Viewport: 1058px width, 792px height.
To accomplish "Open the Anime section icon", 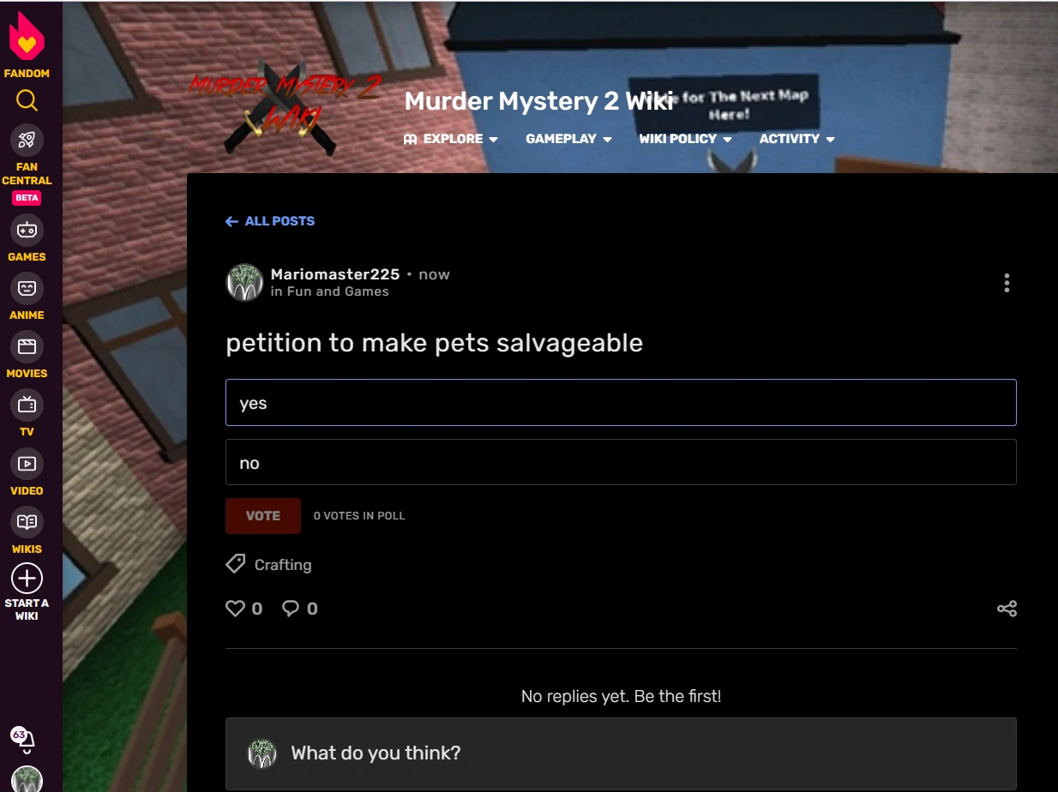I will click(27, 288).
